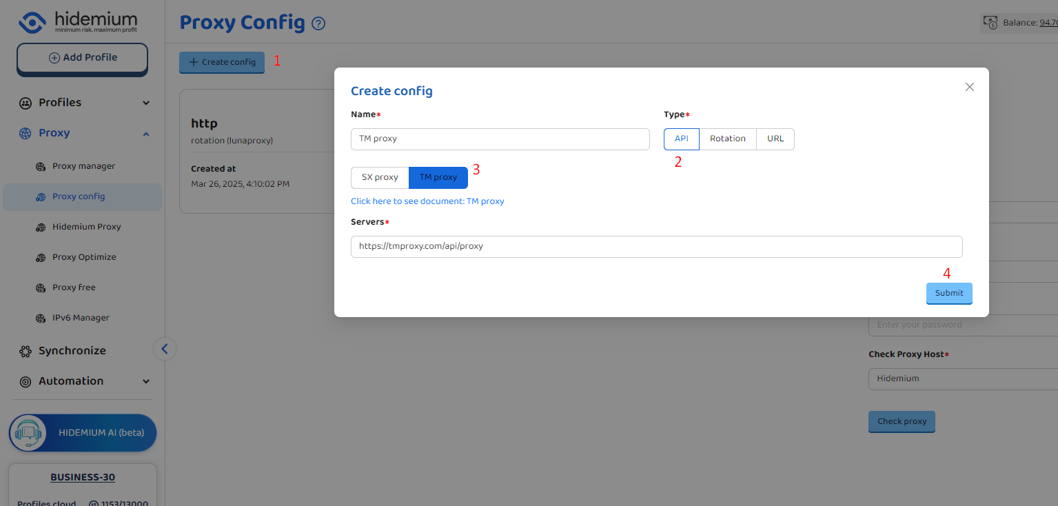Click the IPv6 Manager sidebar icon
Image resolution: width=1058 pixels, height=506 pixels.
41,318
